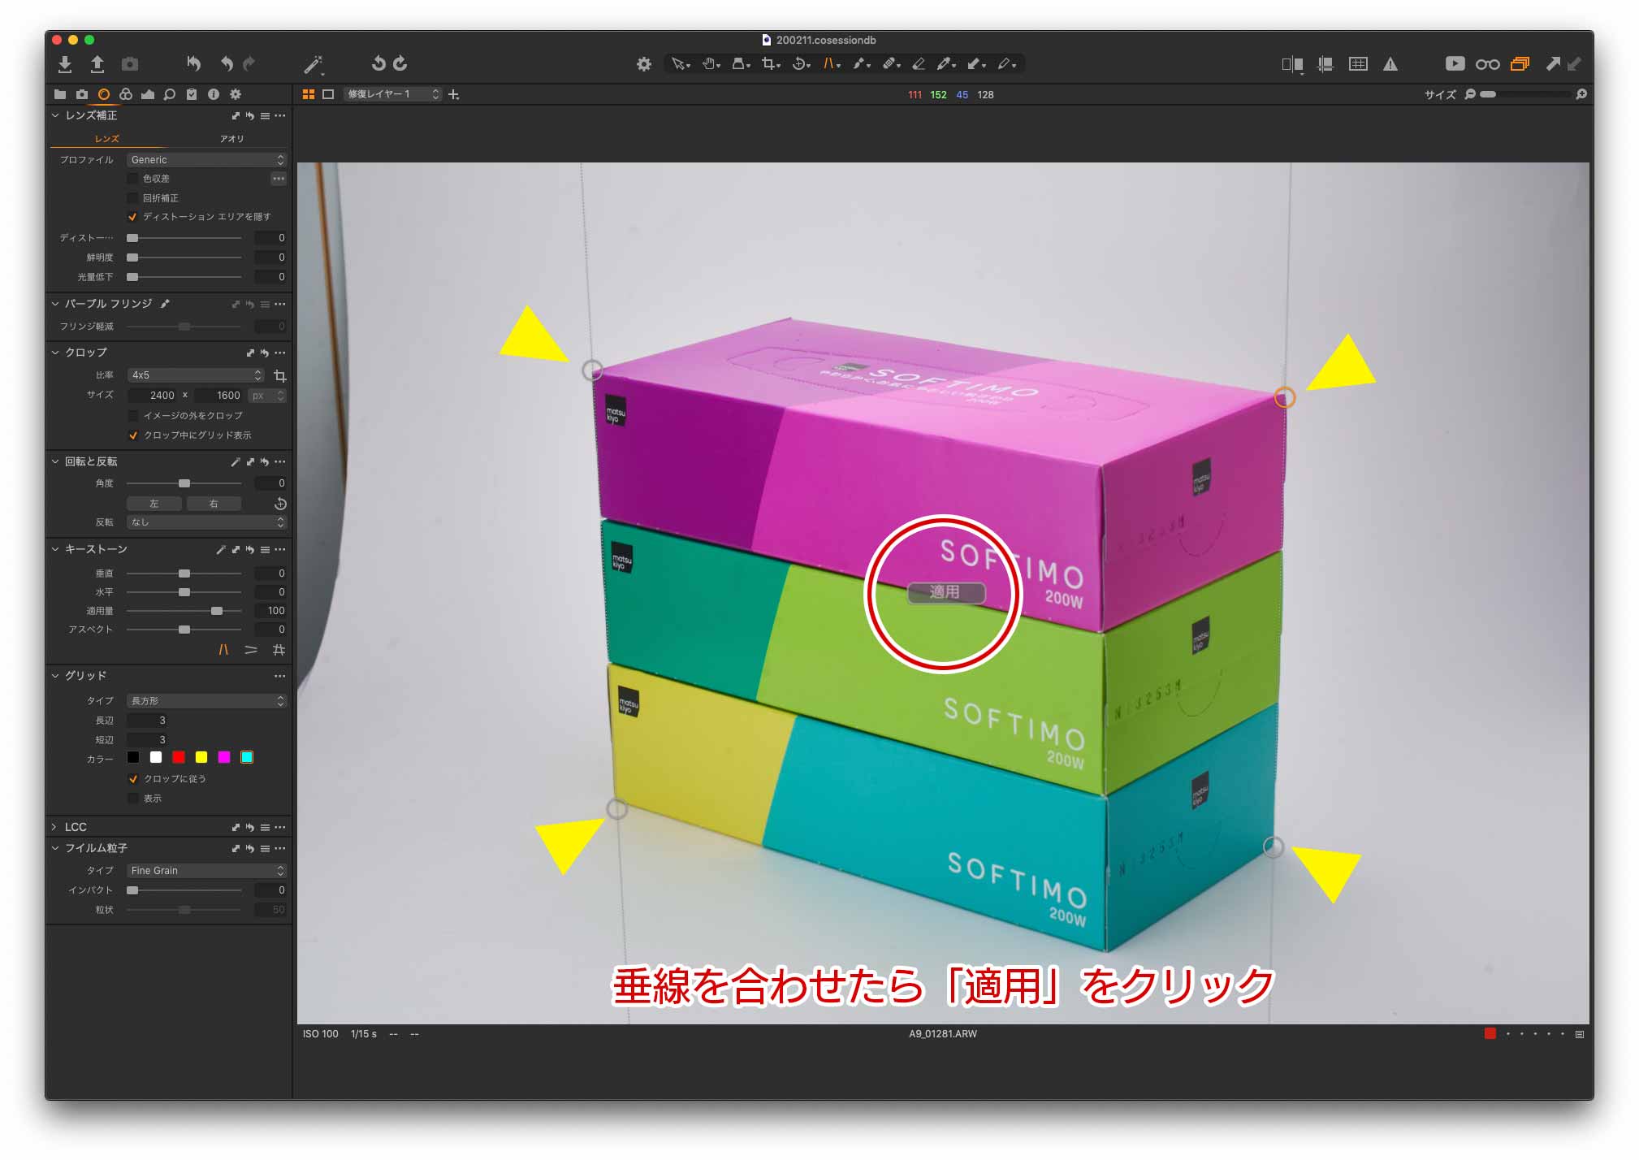Click the file name A9_01281.ARW
1639x1160 pixels.
(943, 1034)
